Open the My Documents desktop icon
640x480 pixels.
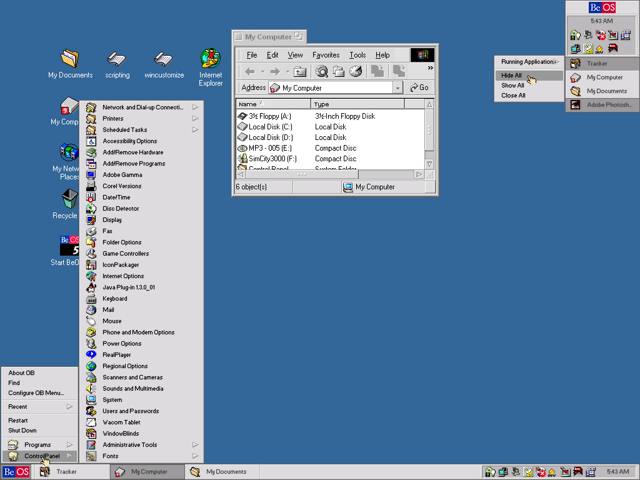(70, 64)
